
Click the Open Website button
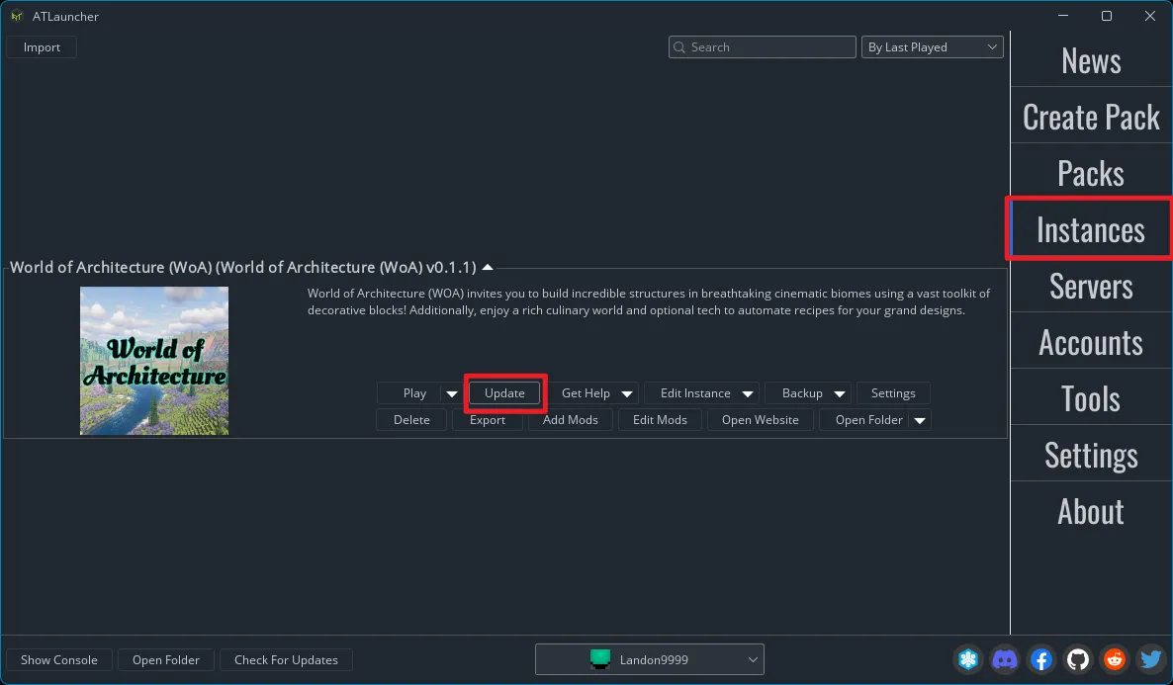click(760, 420)
